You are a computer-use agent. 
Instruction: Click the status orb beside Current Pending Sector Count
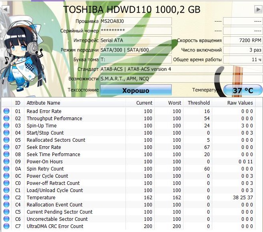coord(6,212)
